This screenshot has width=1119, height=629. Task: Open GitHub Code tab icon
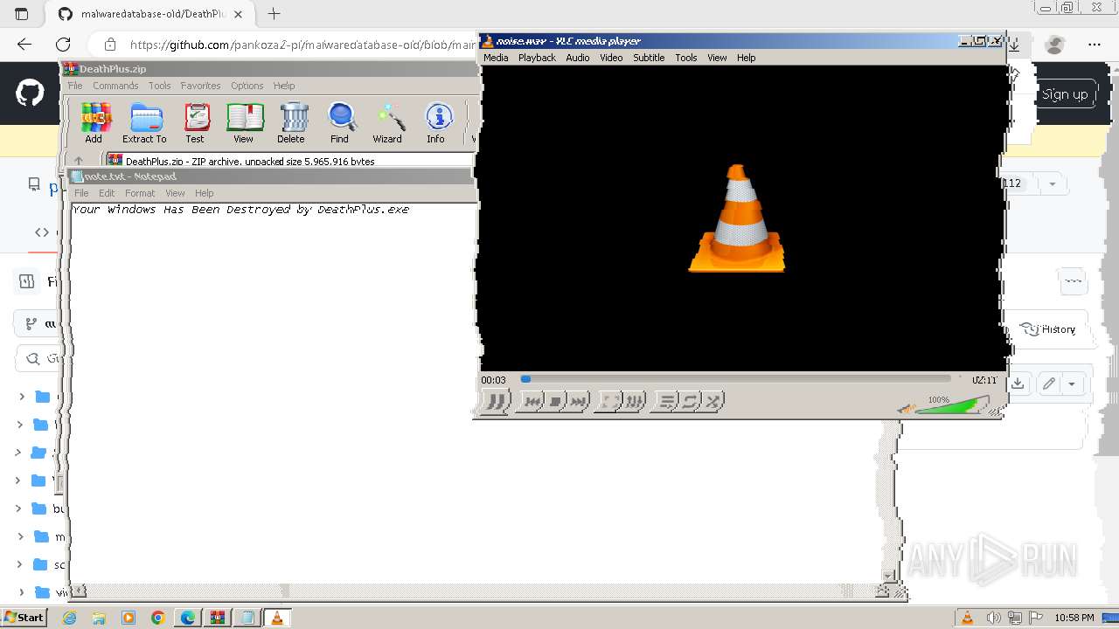[x=42, y=232]
